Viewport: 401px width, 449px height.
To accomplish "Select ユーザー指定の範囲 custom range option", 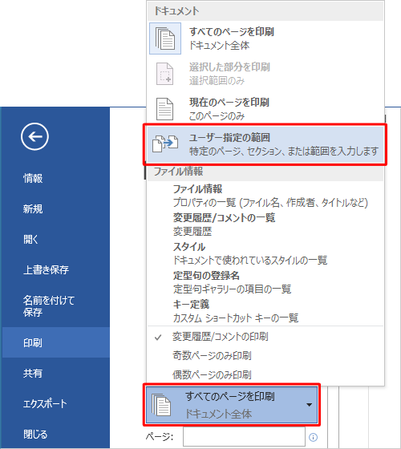I will point(265,144).
